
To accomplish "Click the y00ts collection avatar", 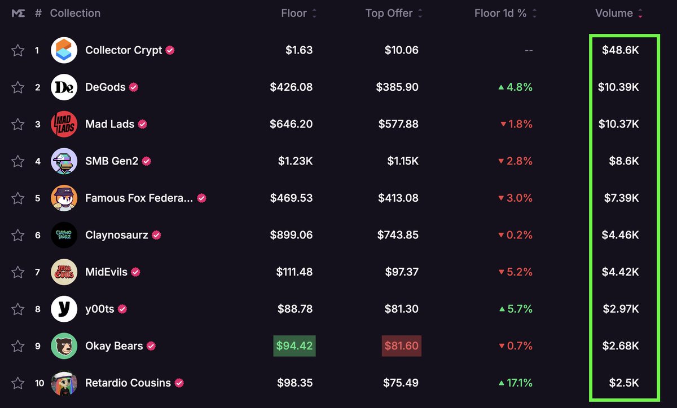I will coord(64,309).
